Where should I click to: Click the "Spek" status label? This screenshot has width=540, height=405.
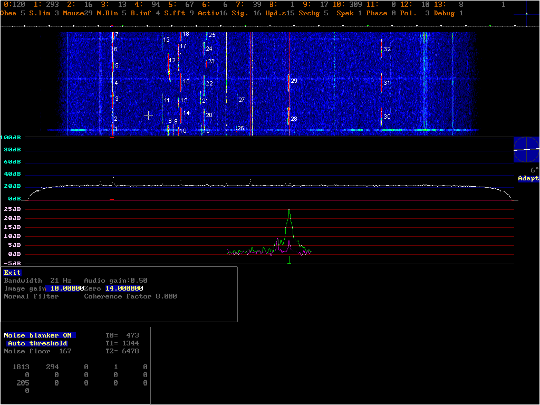pos(345,13)
